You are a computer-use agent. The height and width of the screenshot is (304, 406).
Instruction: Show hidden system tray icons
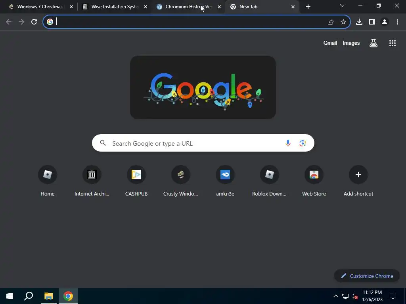335,296
